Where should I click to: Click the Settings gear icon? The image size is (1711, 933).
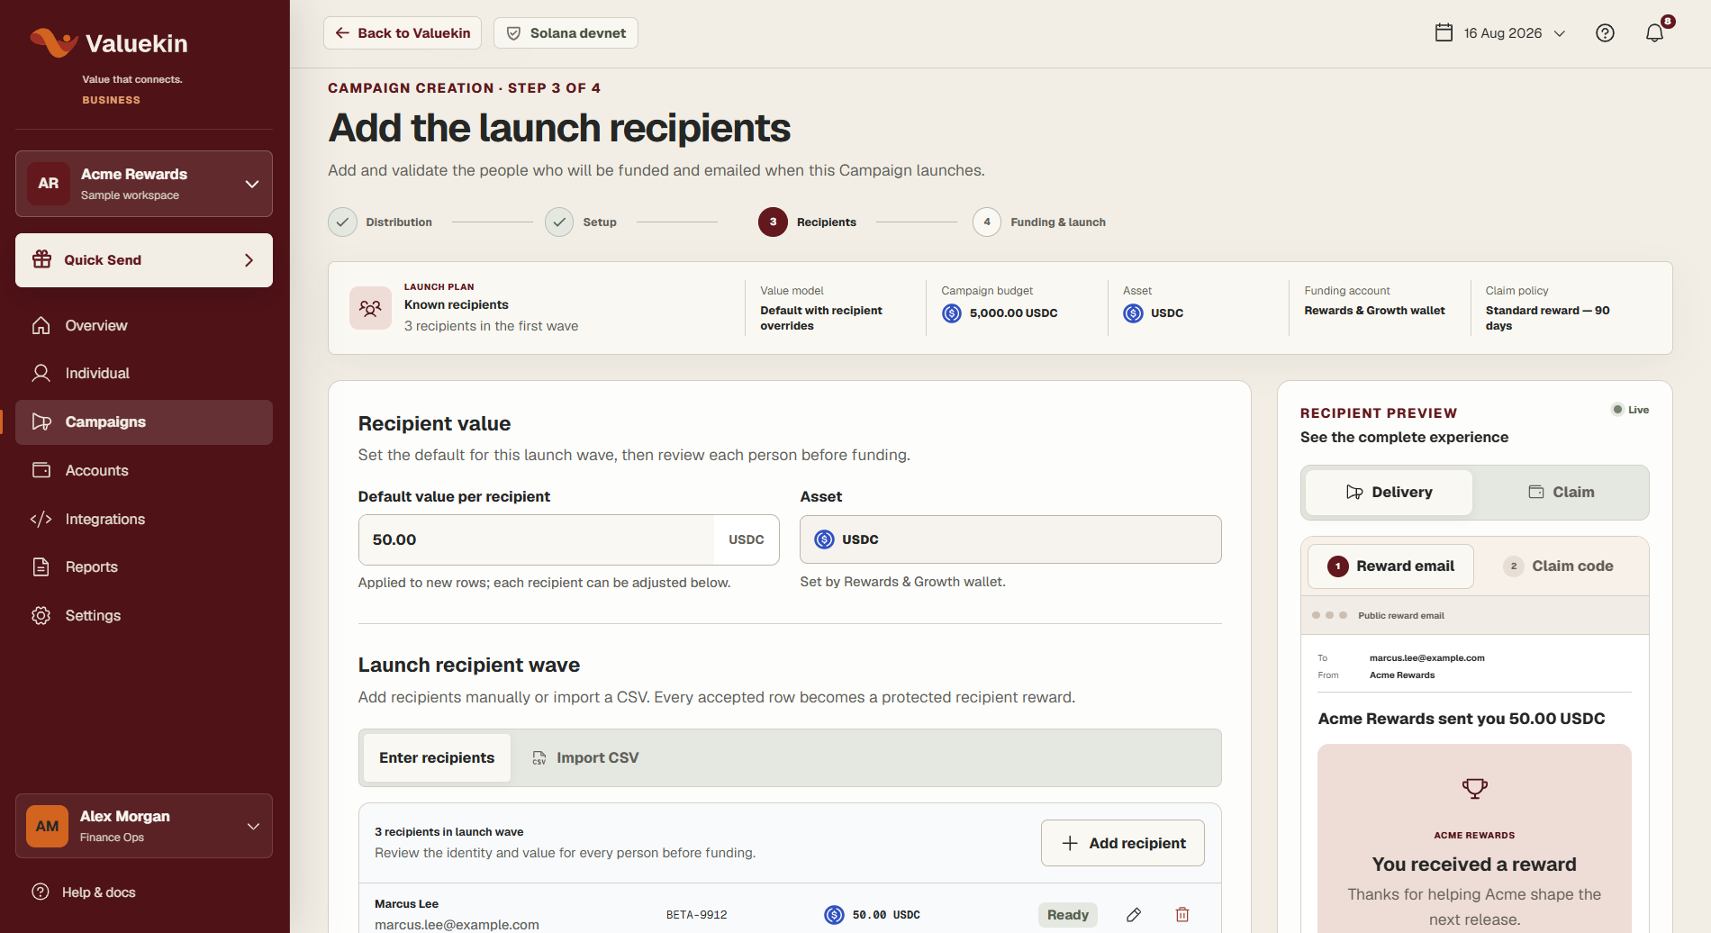41,615
